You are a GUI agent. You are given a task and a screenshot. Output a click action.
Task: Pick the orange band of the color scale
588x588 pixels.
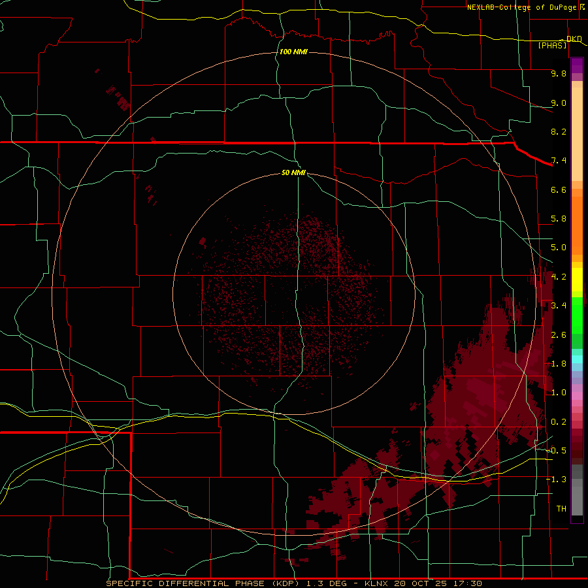[577, 225]
